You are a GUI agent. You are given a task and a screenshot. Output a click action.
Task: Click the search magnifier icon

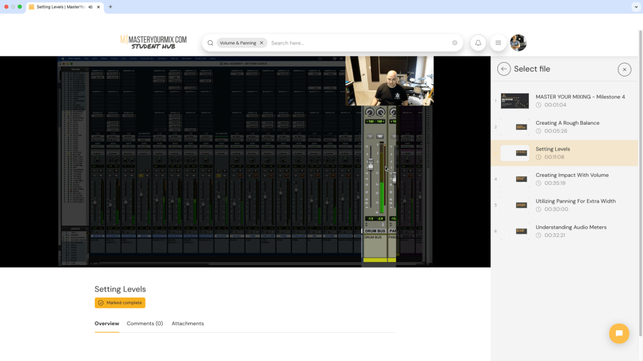210,43
